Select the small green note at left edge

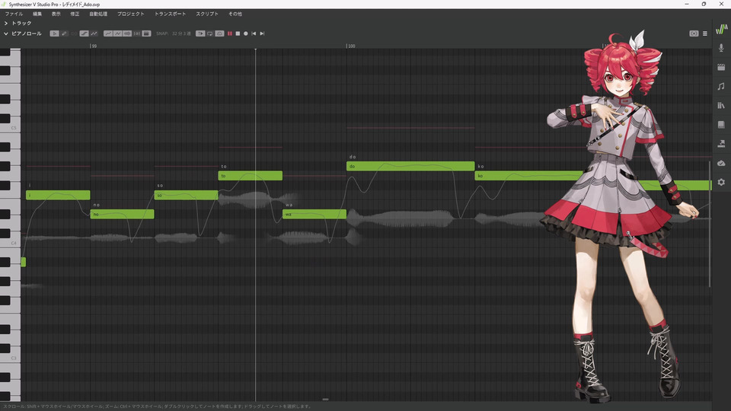[x=24, y=263]
